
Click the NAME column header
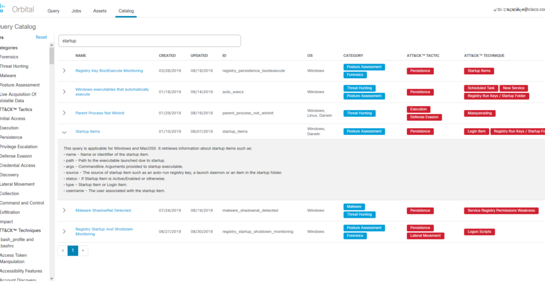coord(81,56)
